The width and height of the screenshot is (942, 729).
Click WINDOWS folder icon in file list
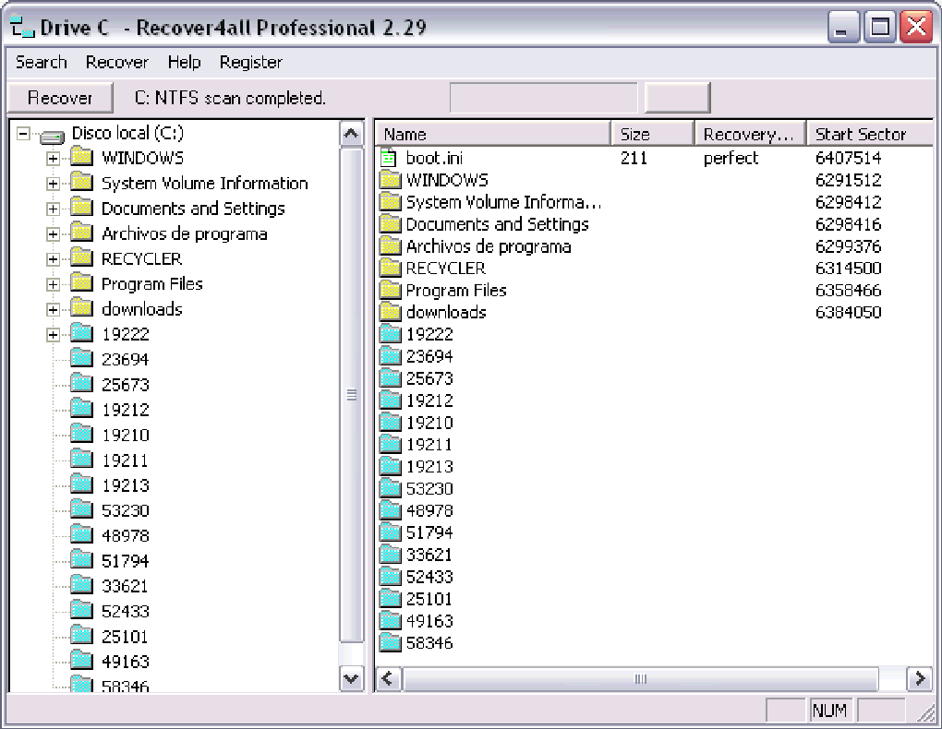[391, 180]
